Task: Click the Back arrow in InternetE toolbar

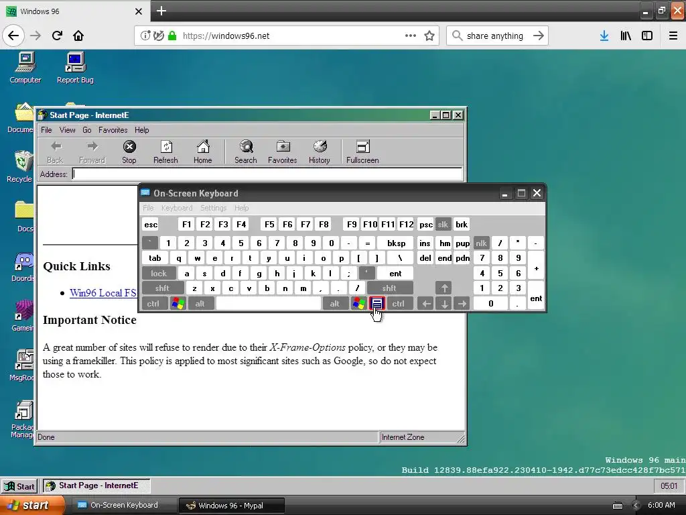Action: point(55,152)
